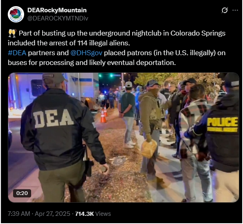Open the DEARockyMountain profile avatar
243x224 pixels.
pyautogui.click(x=16, y=14)
